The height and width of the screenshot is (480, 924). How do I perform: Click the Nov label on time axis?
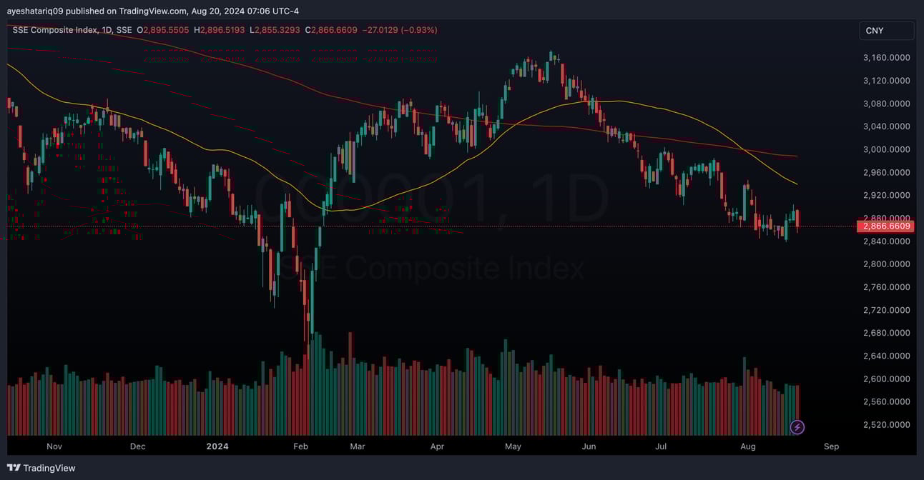click(54, 446)
